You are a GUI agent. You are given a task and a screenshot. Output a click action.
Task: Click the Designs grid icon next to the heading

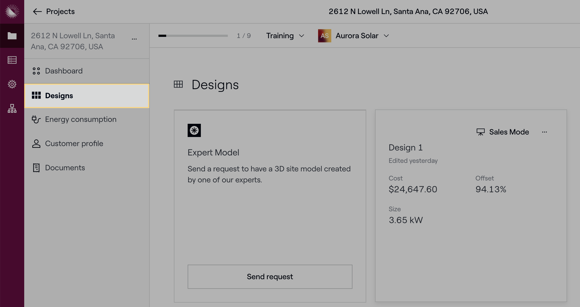[x=178, y=84]
